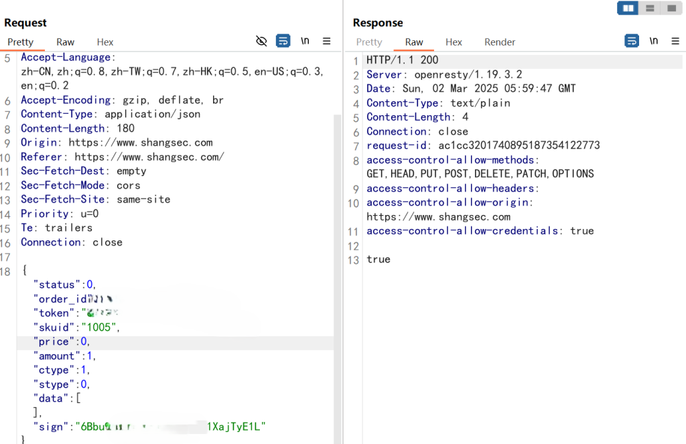Click the Origin header value in request
This screenshot has width=686, height=444.
tap(142, 143)
